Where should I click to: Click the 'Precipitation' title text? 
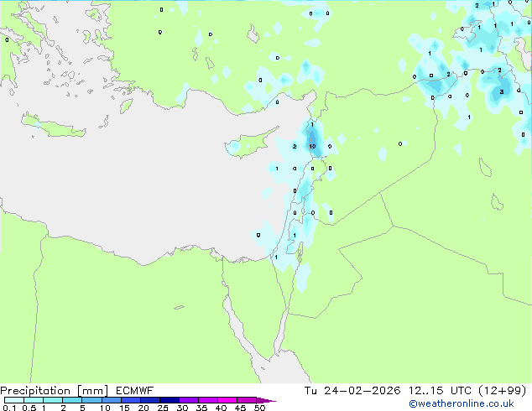(35, 391)
